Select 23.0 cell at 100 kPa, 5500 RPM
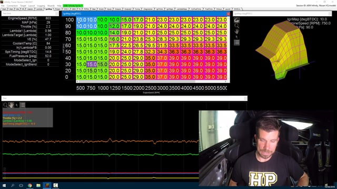Image resolution: width=337 pixels, height=189 pixels. [222, 20]
